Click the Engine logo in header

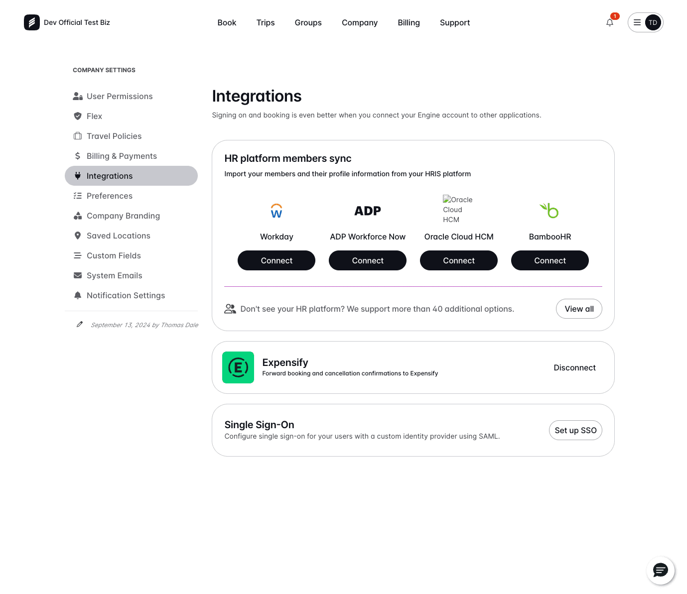tap(32, 22)
